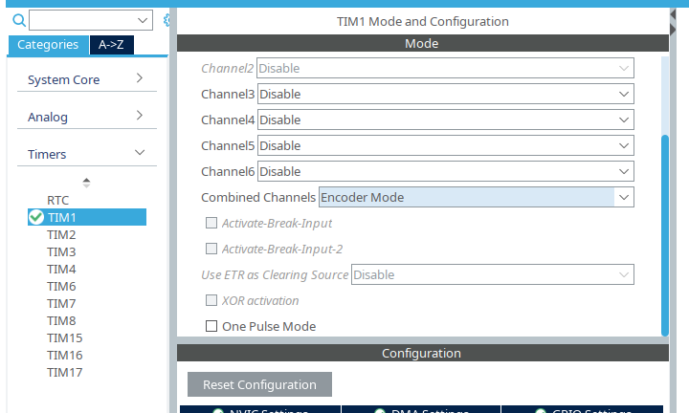The image size is (689, 413).
Task: Open the Combined Channels dropdown
Action: [x=476, y=197]
